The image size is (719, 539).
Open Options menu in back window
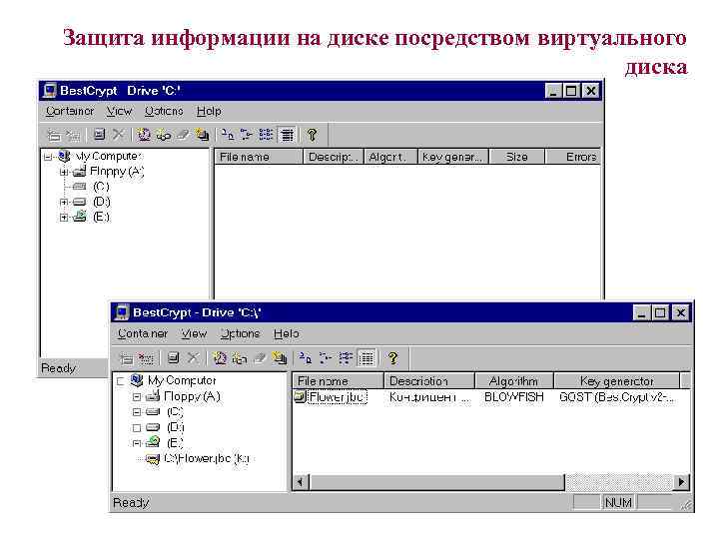(x=164, y=111)
